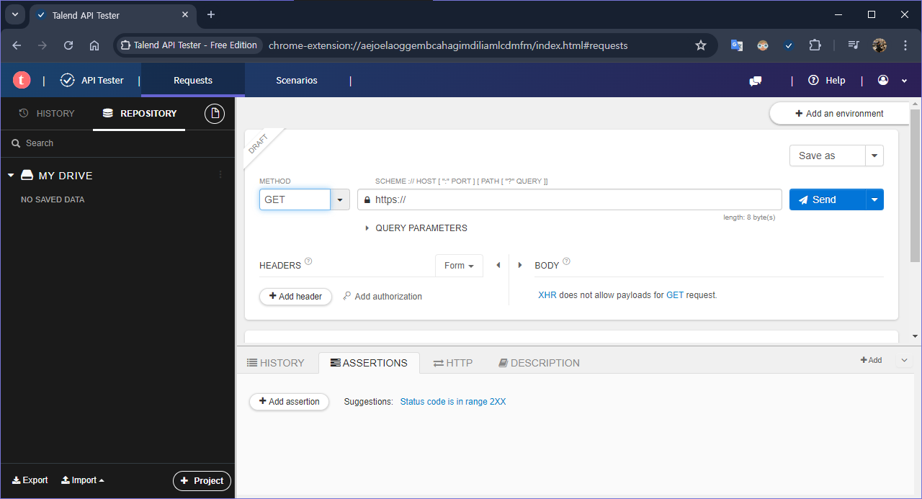
Task: Click Add authorization link
Action: pyautogui.click(x=382, y=297)
